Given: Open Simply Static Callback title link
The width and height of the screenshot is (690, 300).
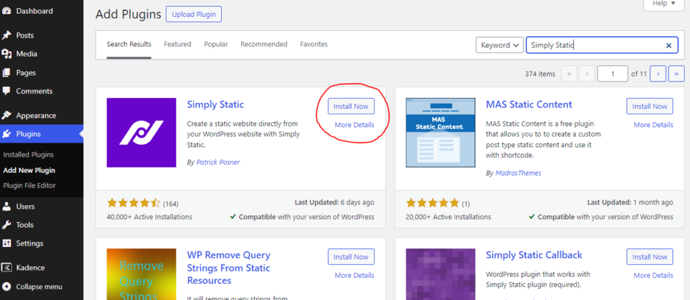Looking at the screenshot, I should pos(534,255).
